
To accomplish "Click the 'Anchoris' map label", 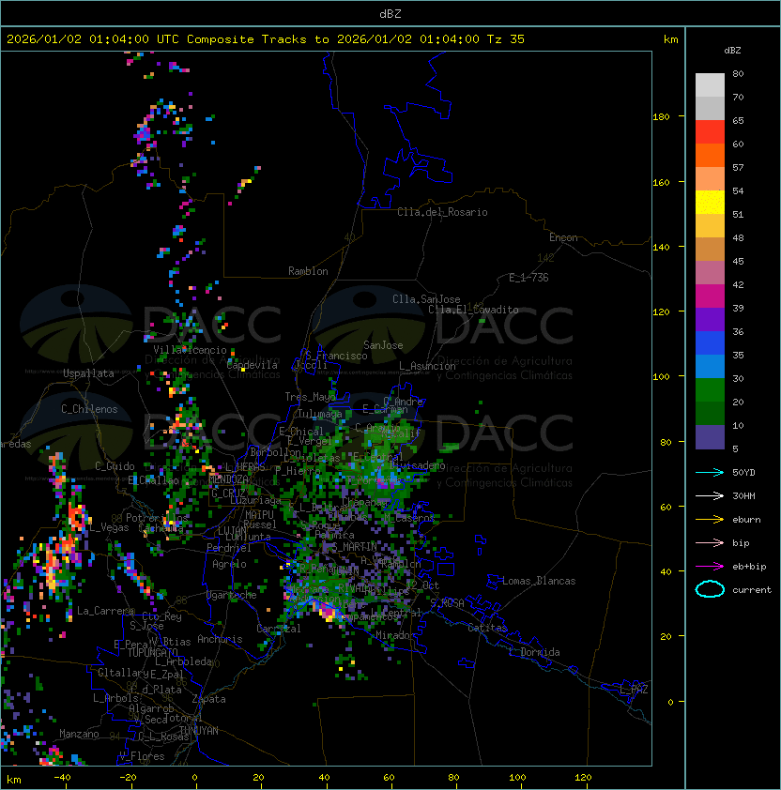I will coord(220,639).
